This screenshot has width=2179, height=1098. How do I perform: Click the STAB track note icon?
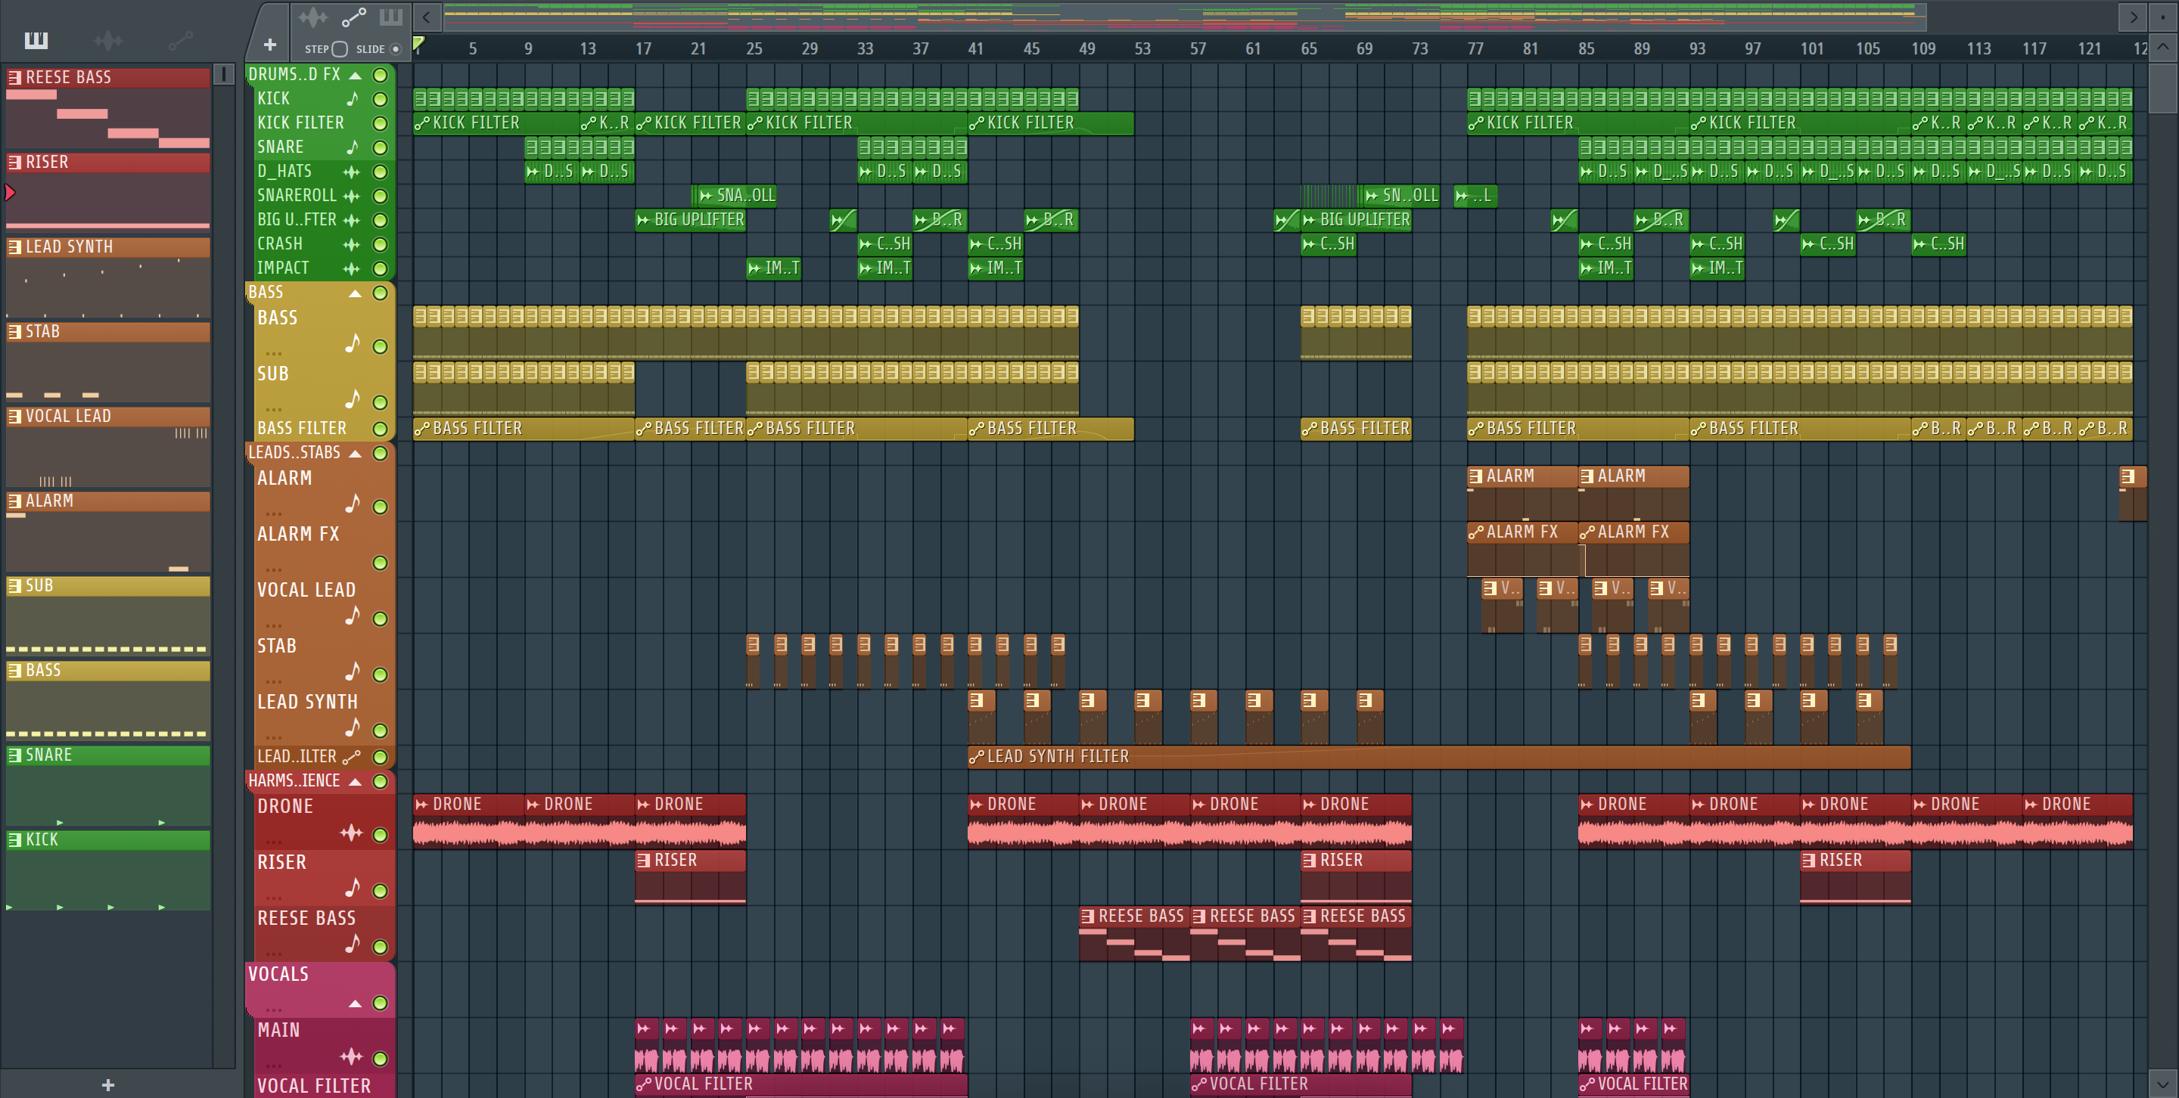coord(352,672)
